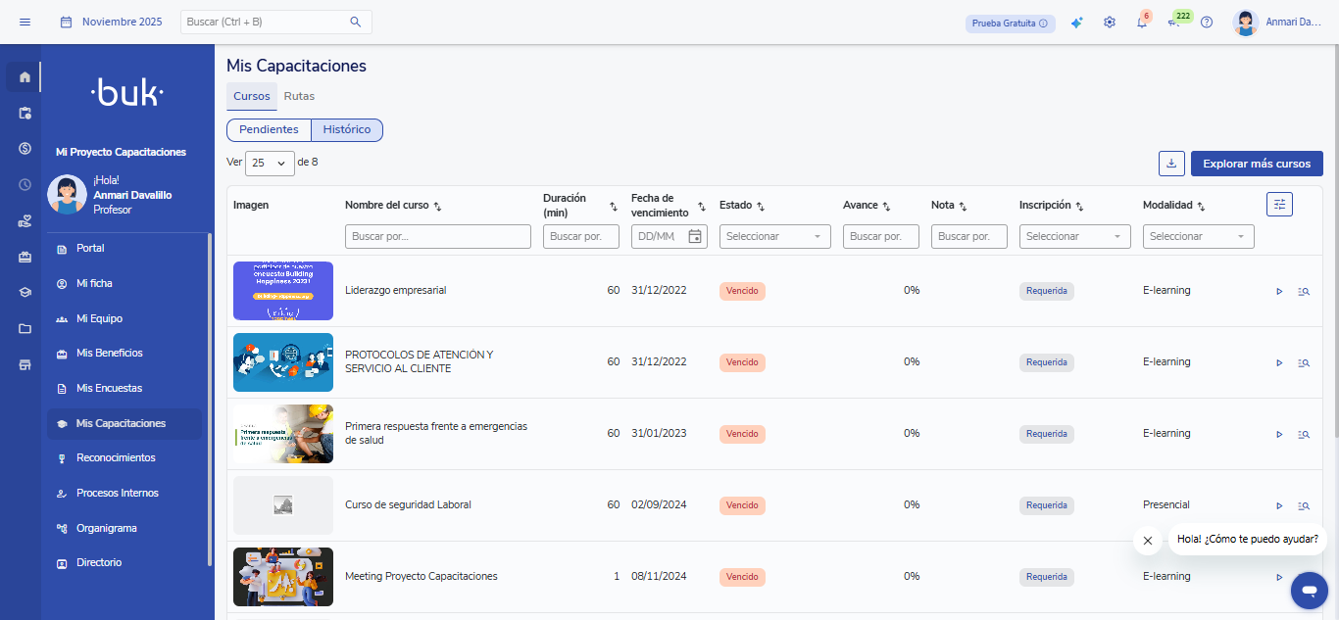Click play icon for Liderazgo empresarial
The image size is (1339, 620).
1279,291
